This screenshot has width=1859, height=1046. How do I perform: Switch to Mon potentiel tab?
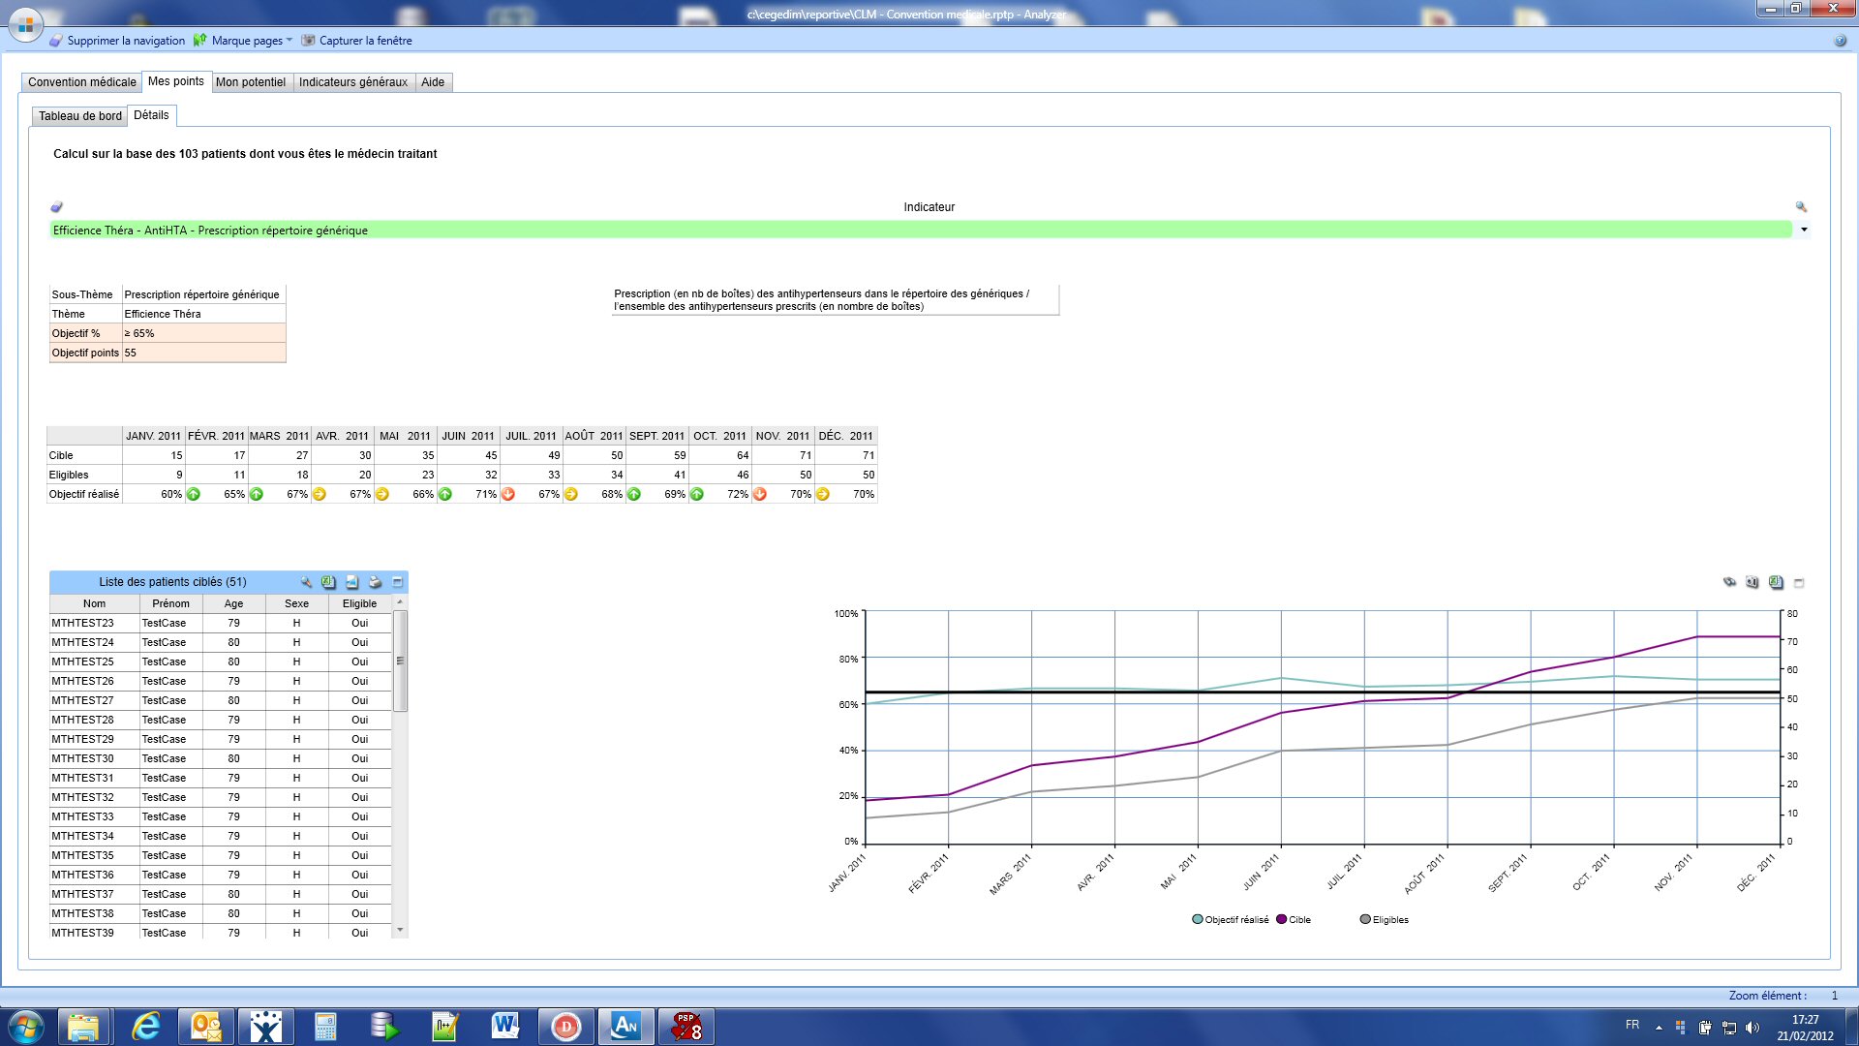(251, 82)
